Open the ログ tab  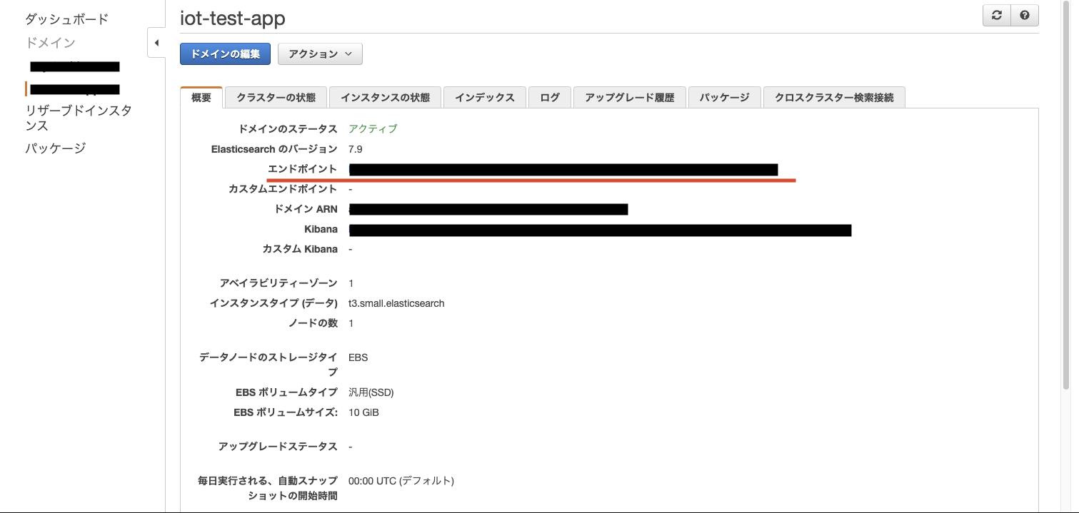pos(550,98)
